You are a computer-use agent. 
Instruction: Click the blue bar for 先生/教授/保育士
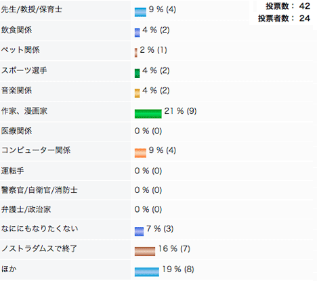pos(140,12)
